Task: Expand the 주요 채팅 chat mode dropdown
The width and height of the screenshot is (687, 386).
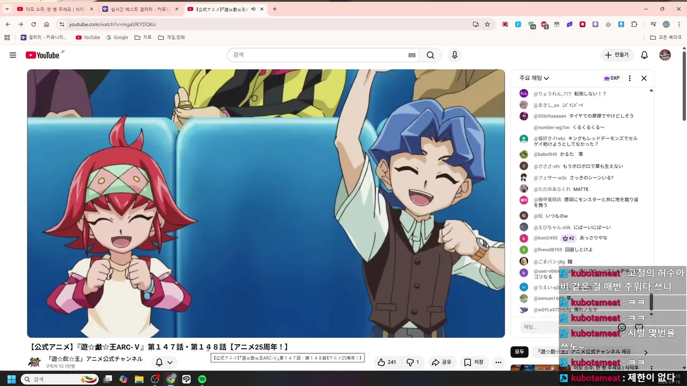Action: click(x=534, y=78)
